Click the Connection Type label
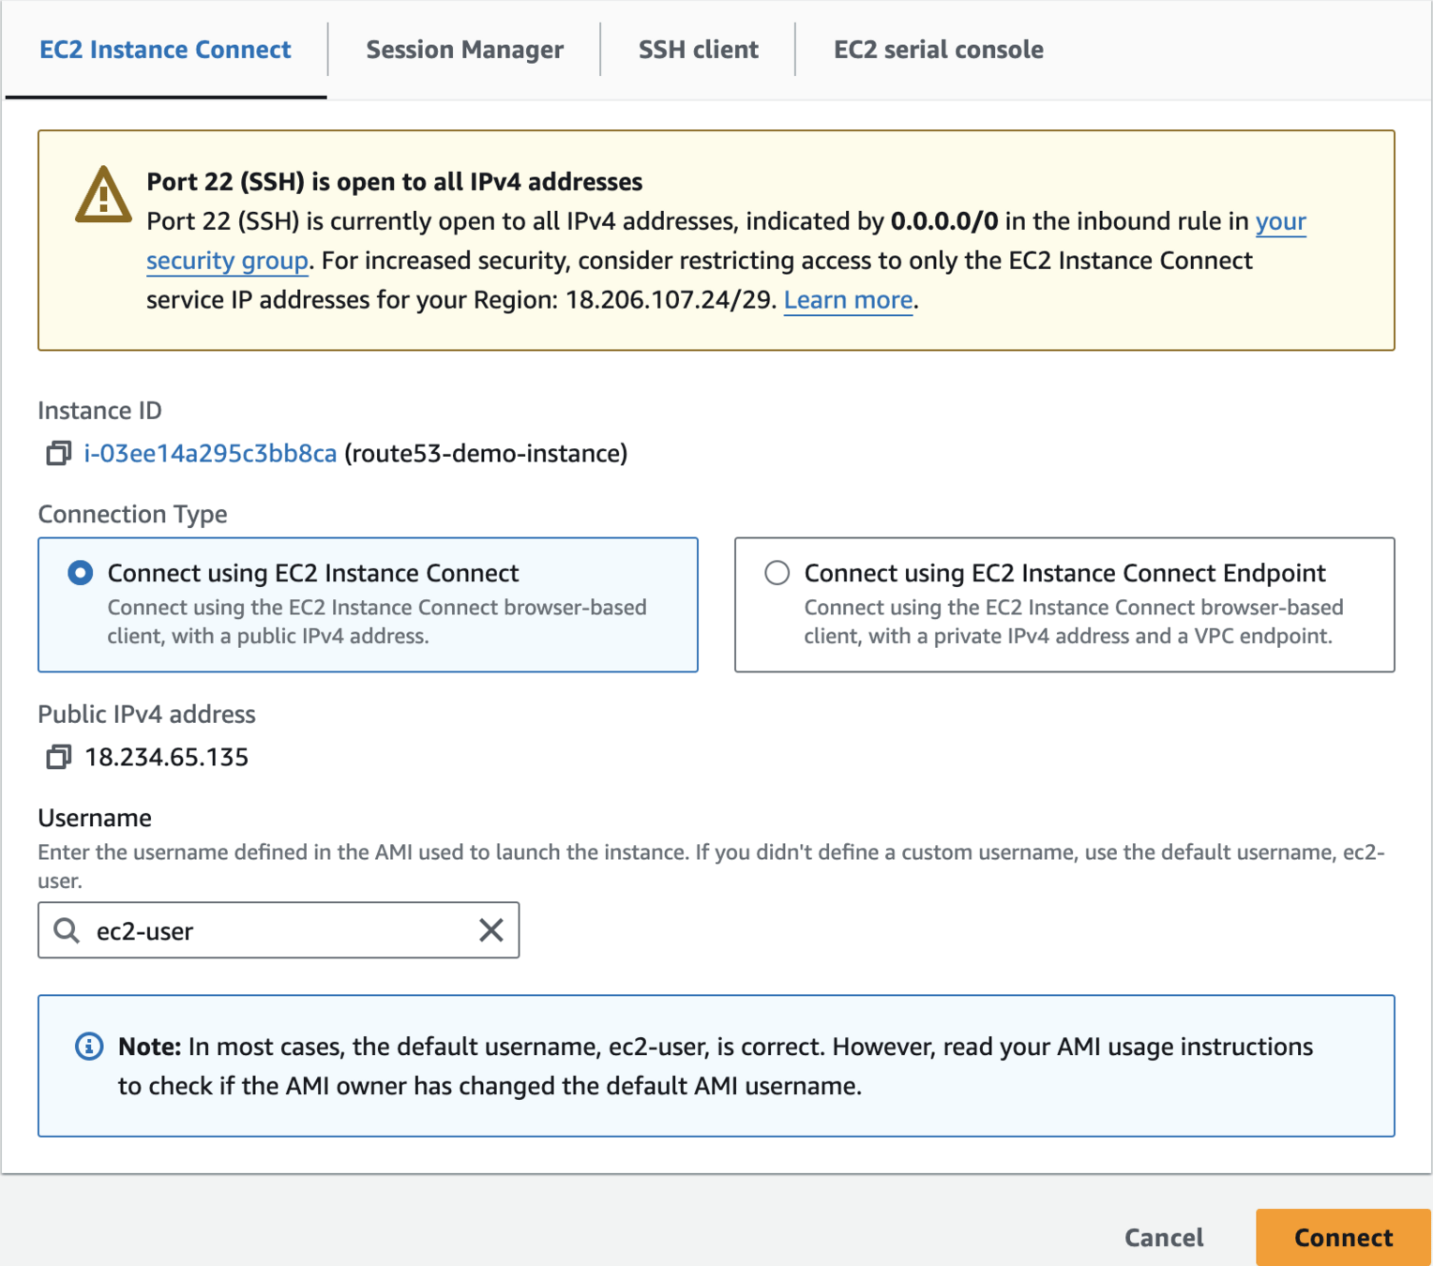The width and height of the screenshot is (1433, 1266). pos(132,515)
